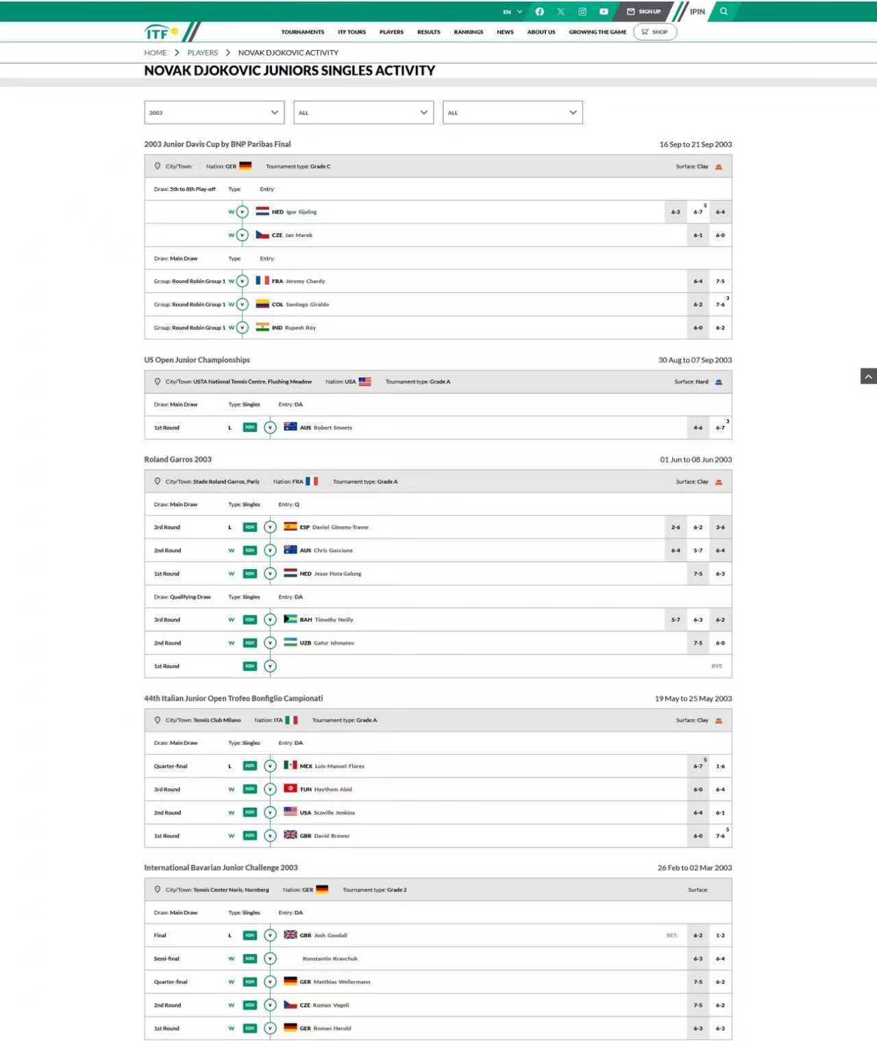The width and height of the screenshot is (877, 1043).
Task: Open ITF X (Twitter) icon
Action: pyautogui.click(x=560, y=12)
